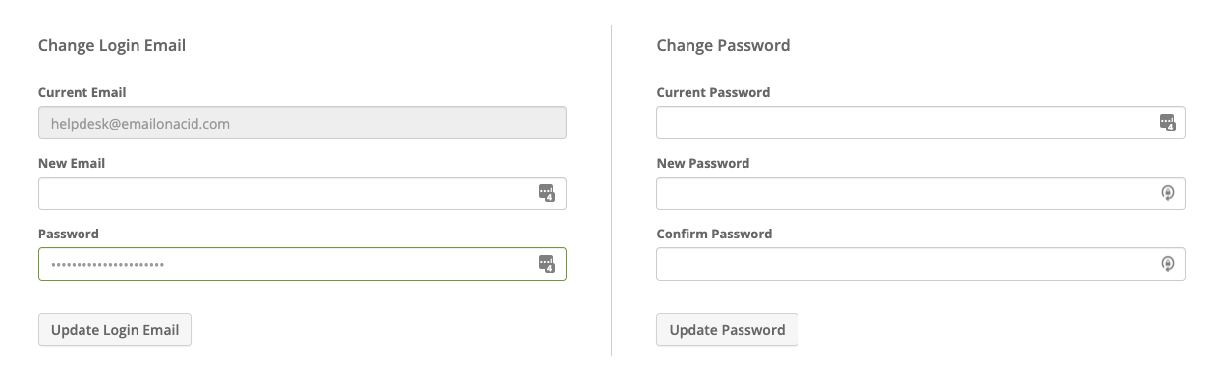The height and width of the screenshot is (365, 1210).
Task: Click password generator icon in New Password field
Action: pos(1167,193)
